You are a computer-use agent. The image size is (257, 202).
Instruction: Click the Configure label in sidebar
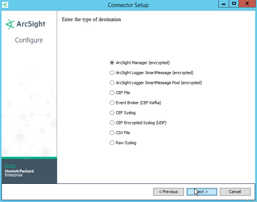(29, 40)
